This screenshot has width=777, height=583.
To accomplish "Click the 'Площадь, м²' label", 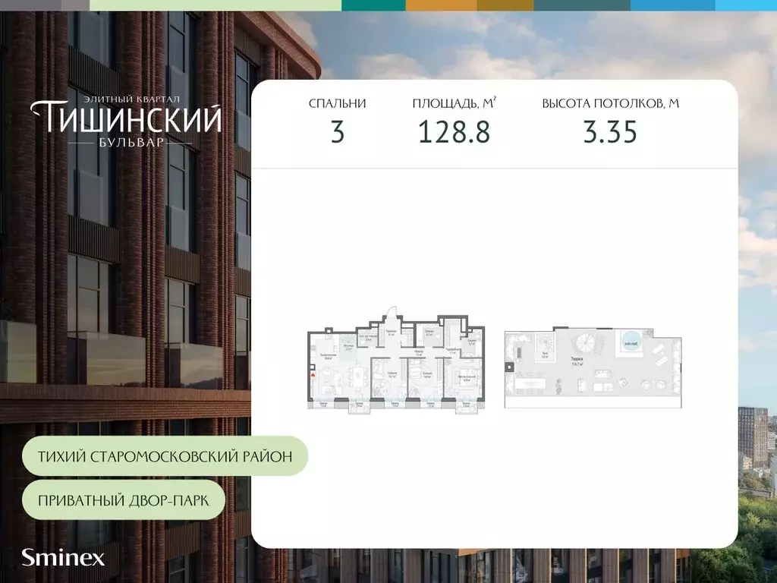I will [454, 103].
